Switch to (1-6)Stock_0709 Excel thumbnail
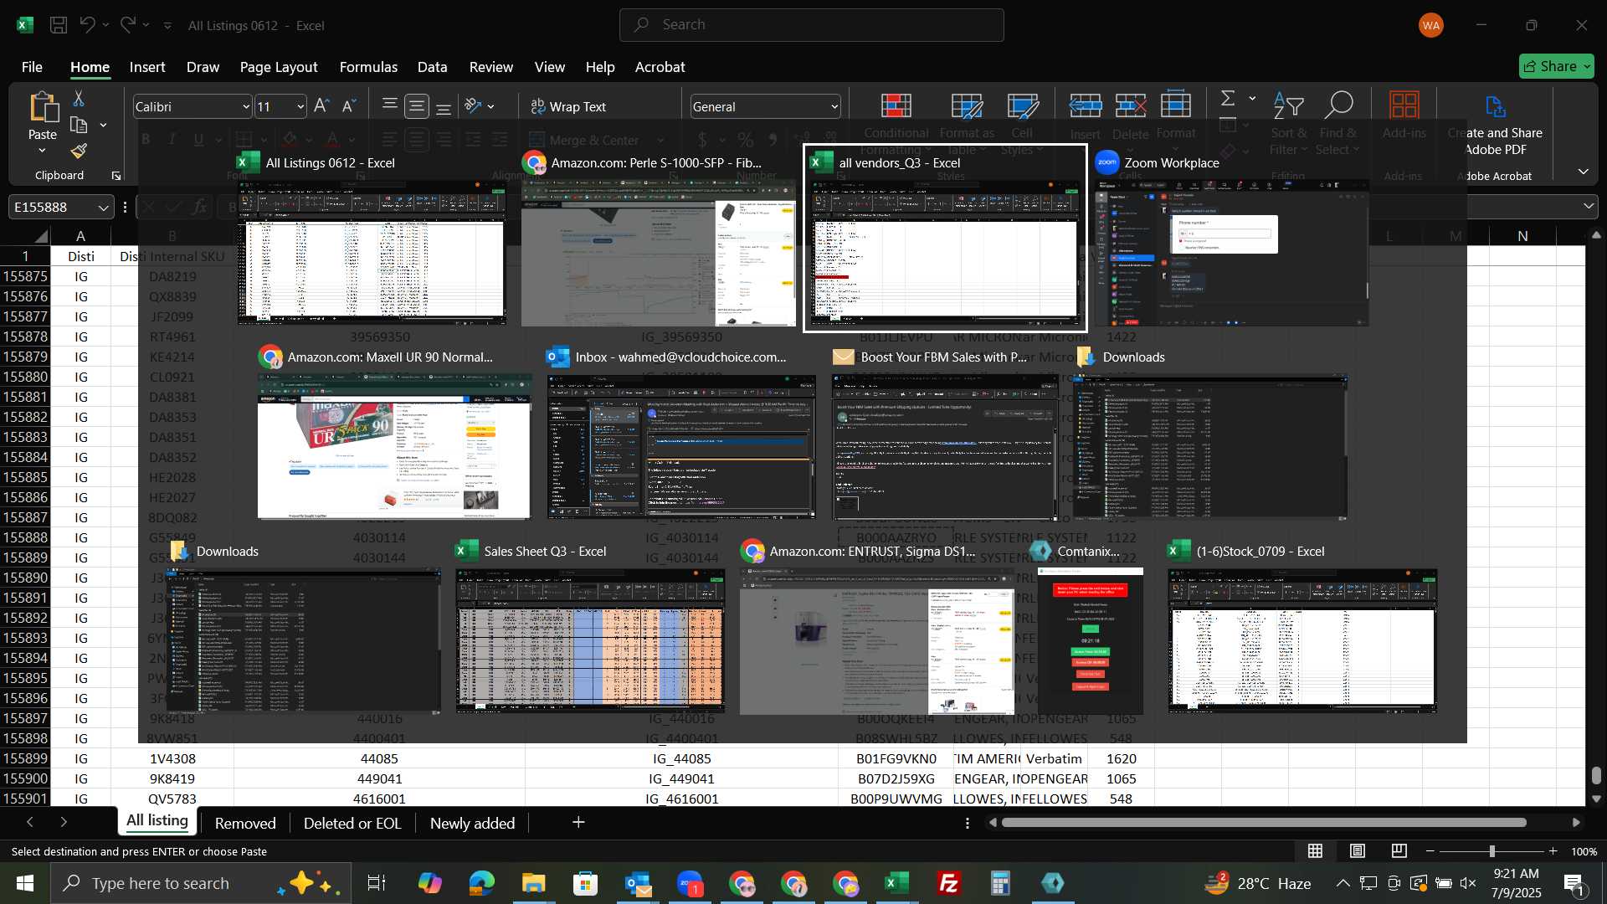The height and width of the screenshot is (904, 1607). (x=1302, y=628)
